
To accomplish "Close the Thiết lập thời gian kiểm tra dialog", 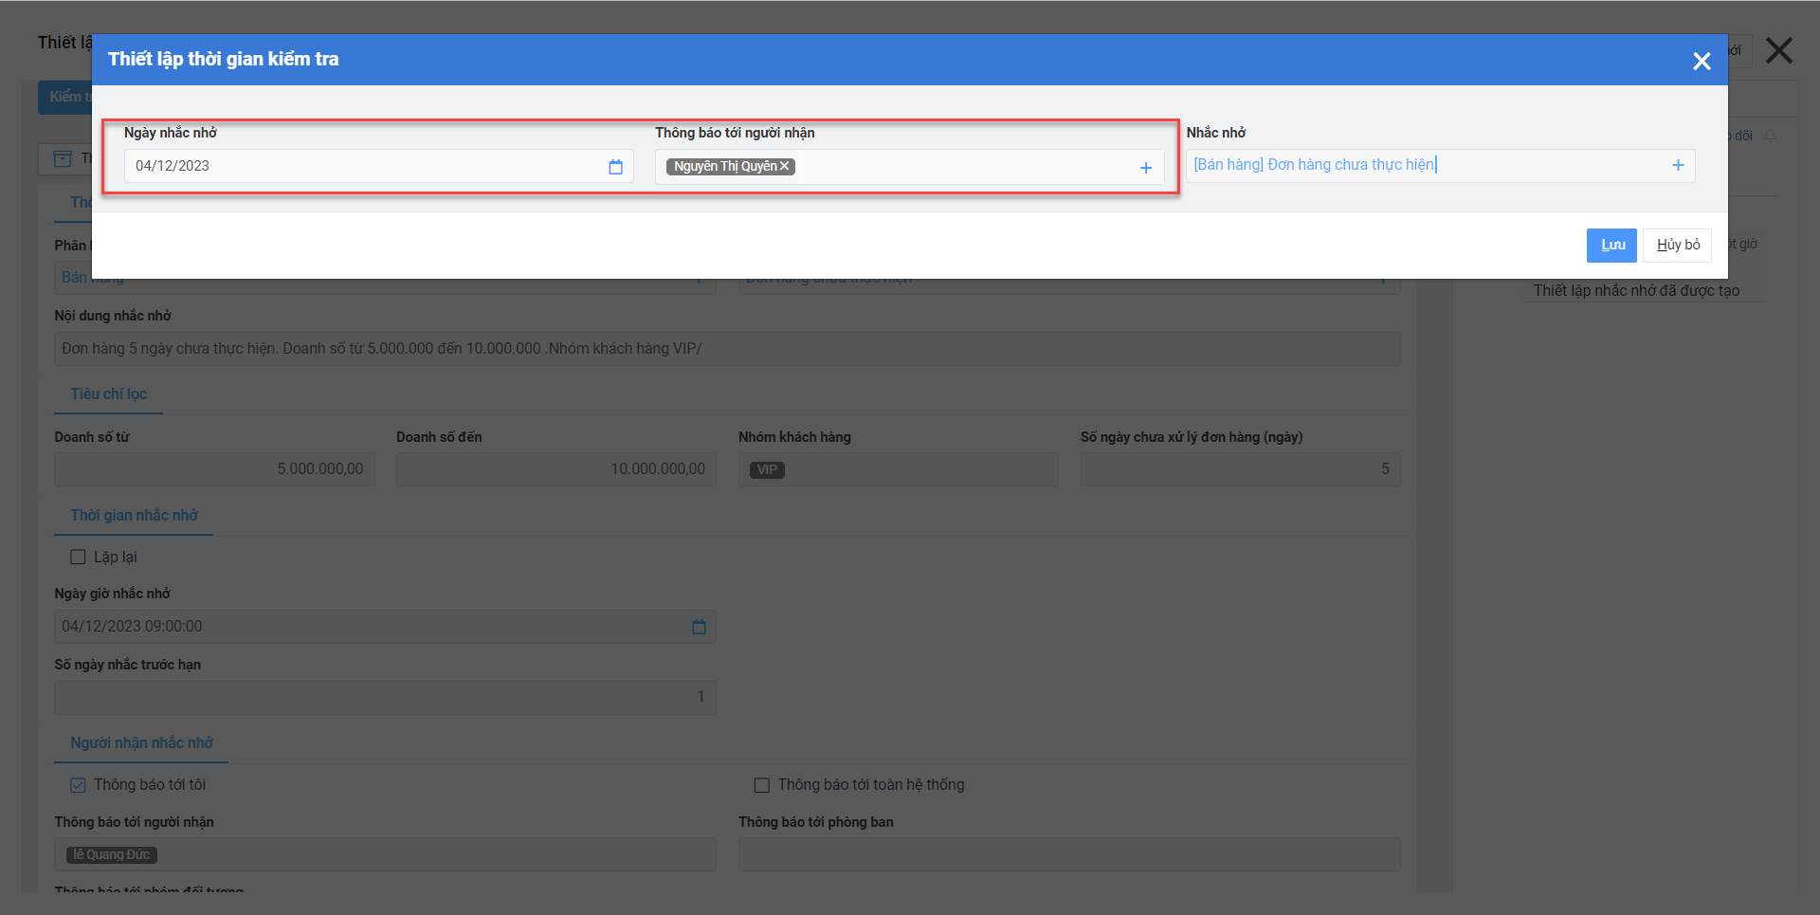I will pyautogui.click(x=1702, y=61).
